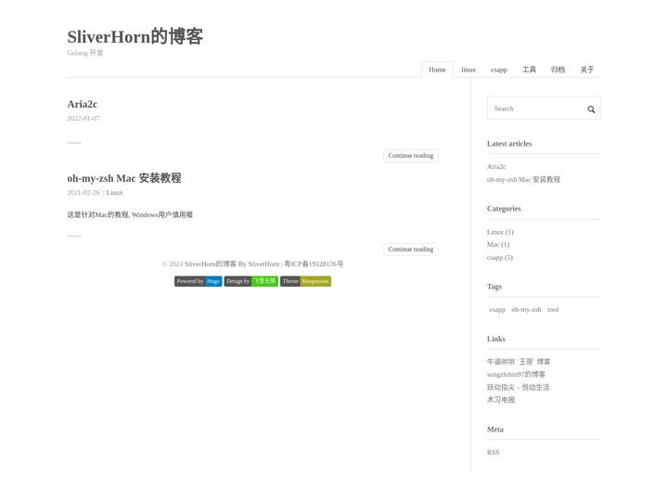The width and height of the screenshot is (668, 501).
Task: Visit the 术习电报 link
Action: [x=501, y=400]
